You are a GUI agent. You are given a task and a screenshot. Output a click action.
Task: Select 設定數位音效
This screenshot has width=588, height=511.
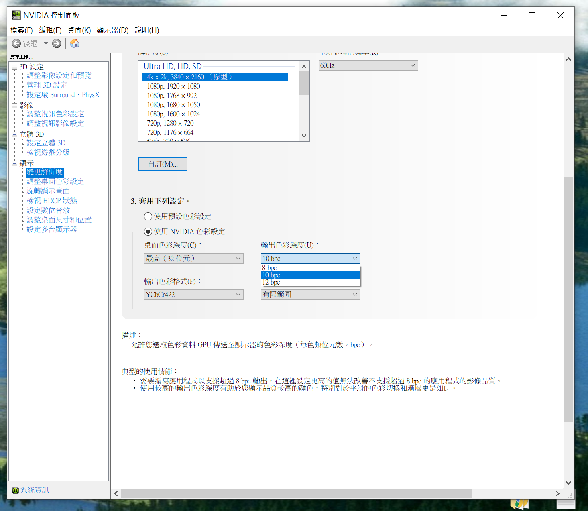(x=48, y=210)
